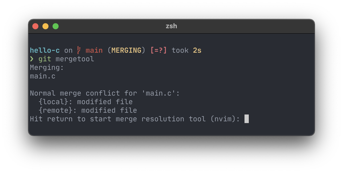Click the yellow (MERGING) state indicator

pyautogui.click(x=126, y=50)
